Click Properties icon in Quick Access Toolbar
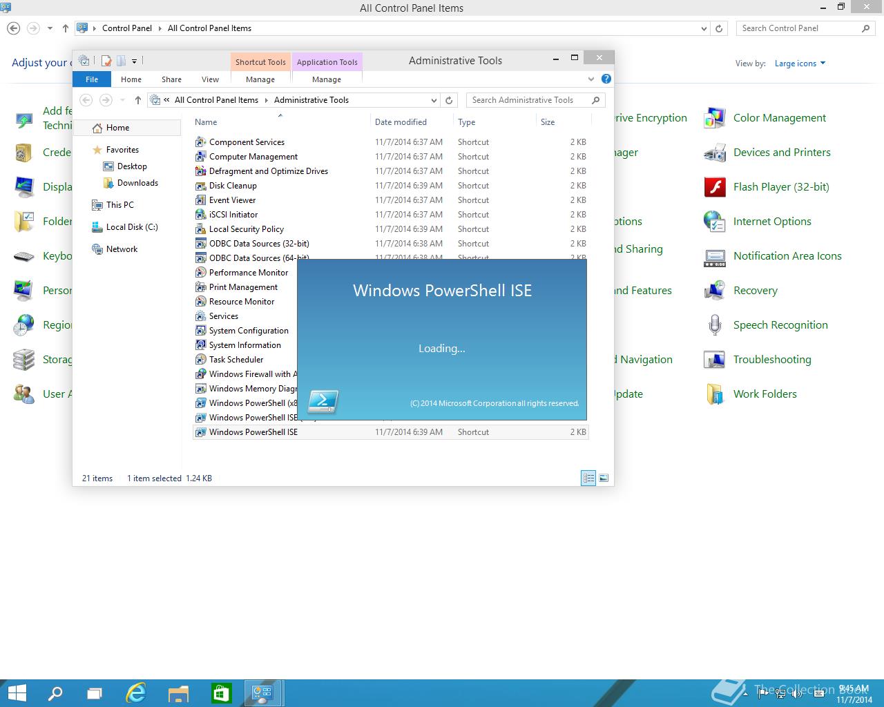Viewport: 884px width, 707px height. 106,61
